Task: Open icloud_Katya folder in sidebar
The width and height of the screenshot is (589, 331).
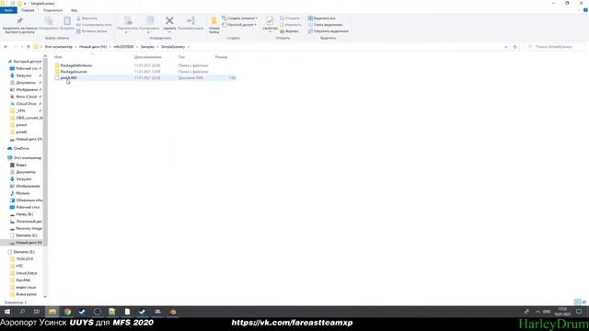Action: click(x=27, y=273)
